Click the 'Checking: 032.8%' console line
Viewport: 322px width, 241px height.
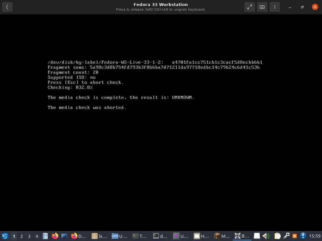tap(70, 88)
